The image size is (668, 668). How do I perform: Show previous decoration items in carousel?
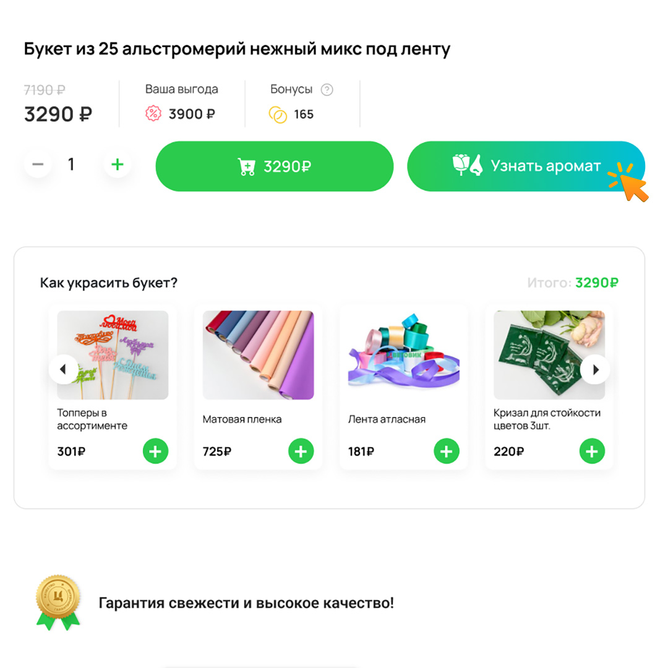click(x=64, y=369)
